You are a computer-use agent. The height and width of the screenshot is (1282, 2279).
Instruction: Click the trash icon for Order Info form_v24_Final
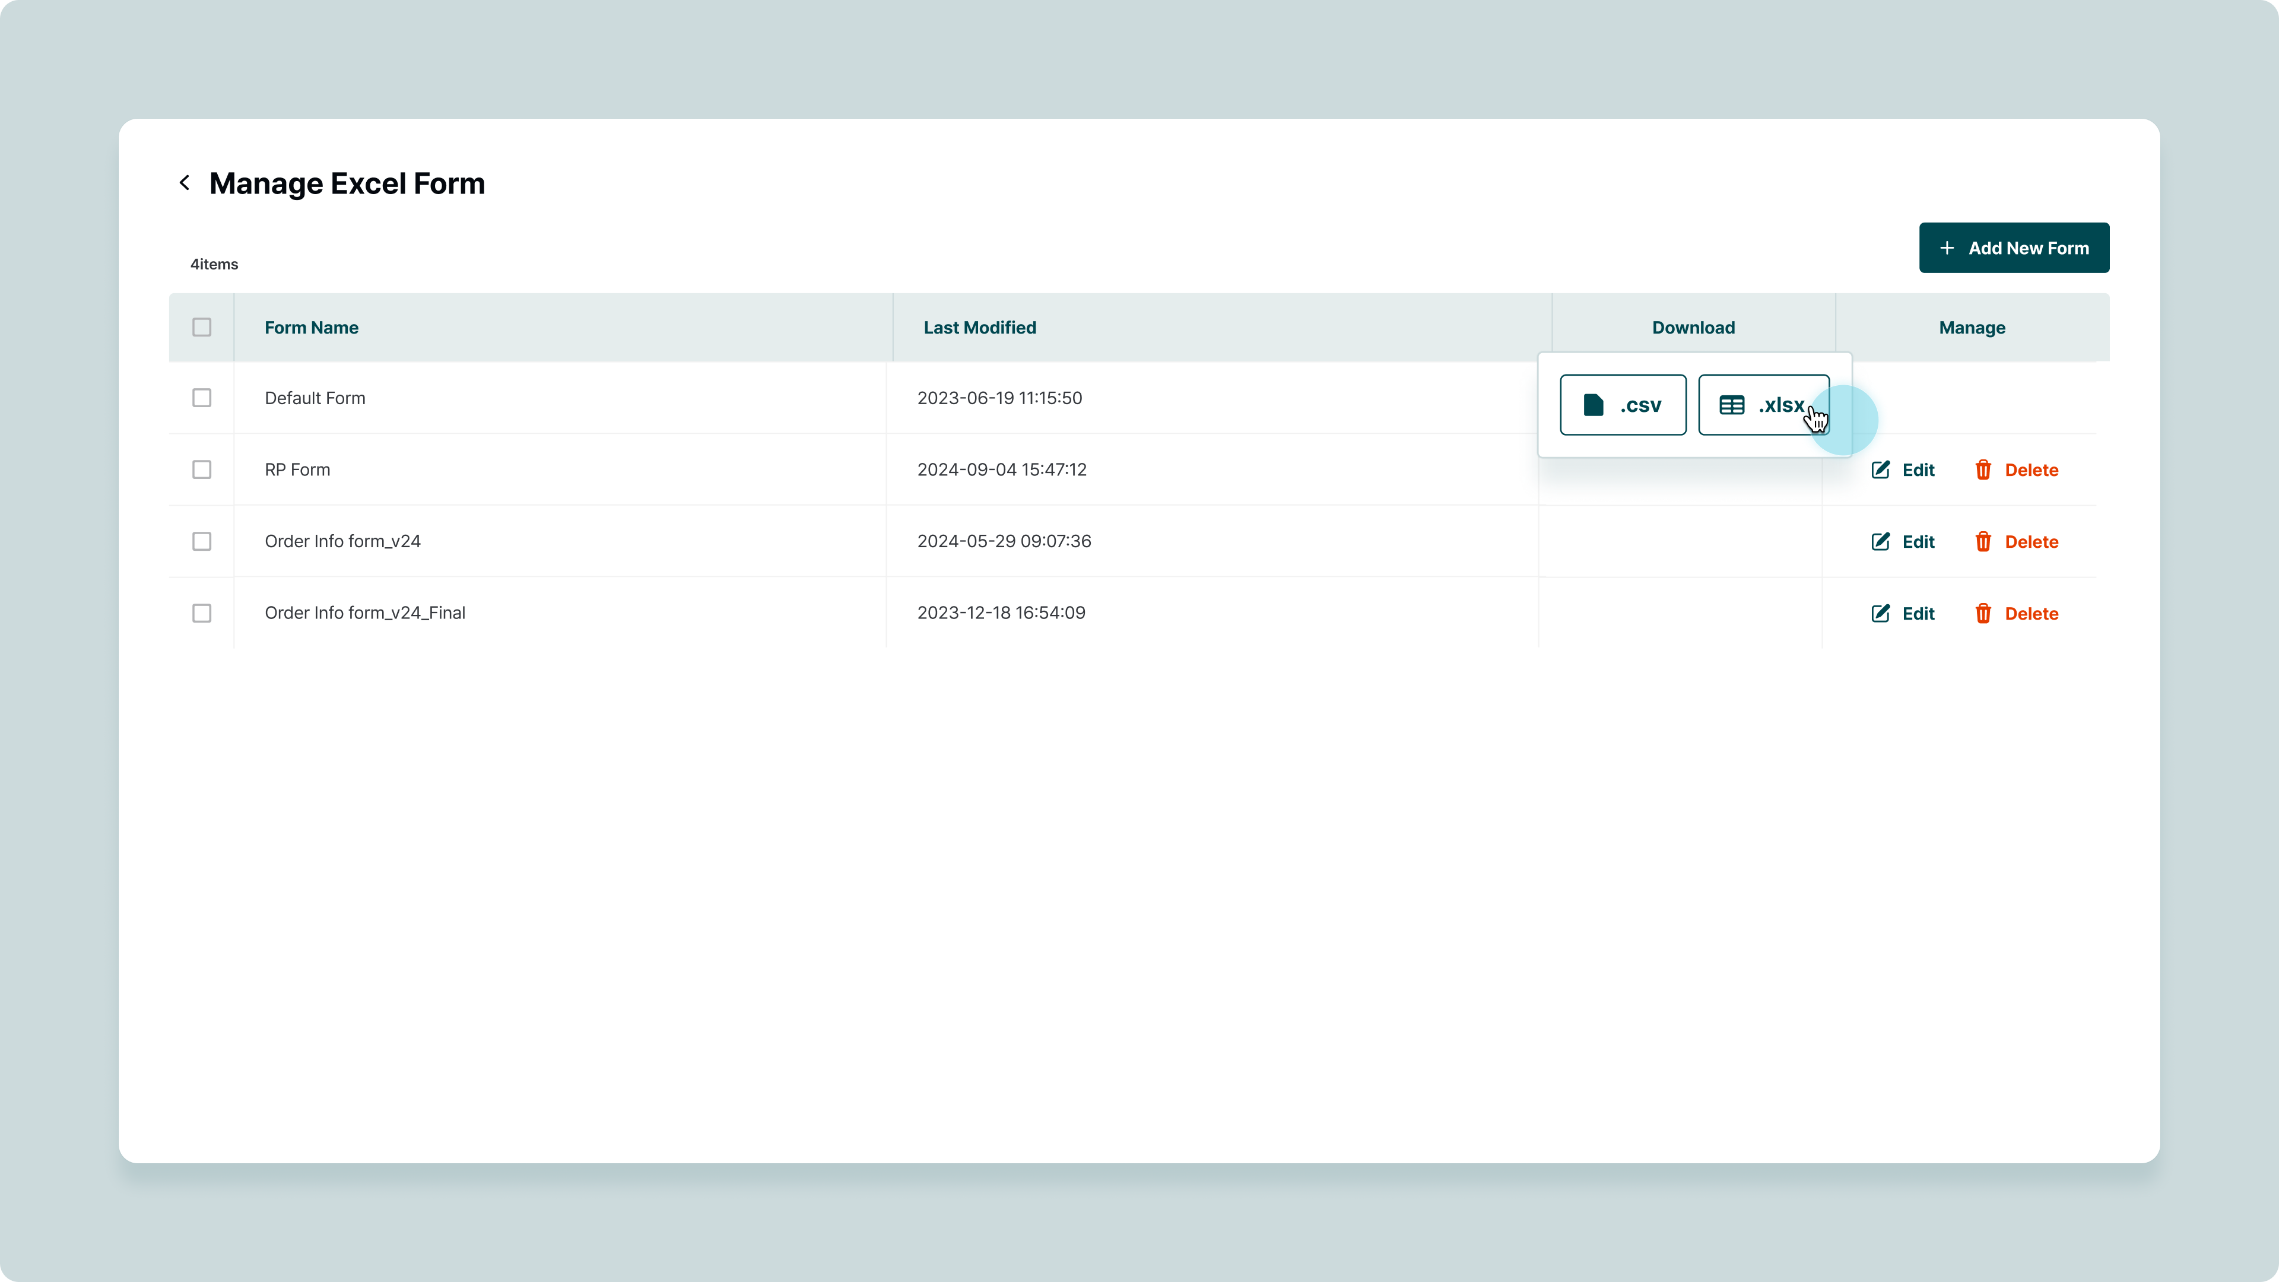coord(1983,613)
